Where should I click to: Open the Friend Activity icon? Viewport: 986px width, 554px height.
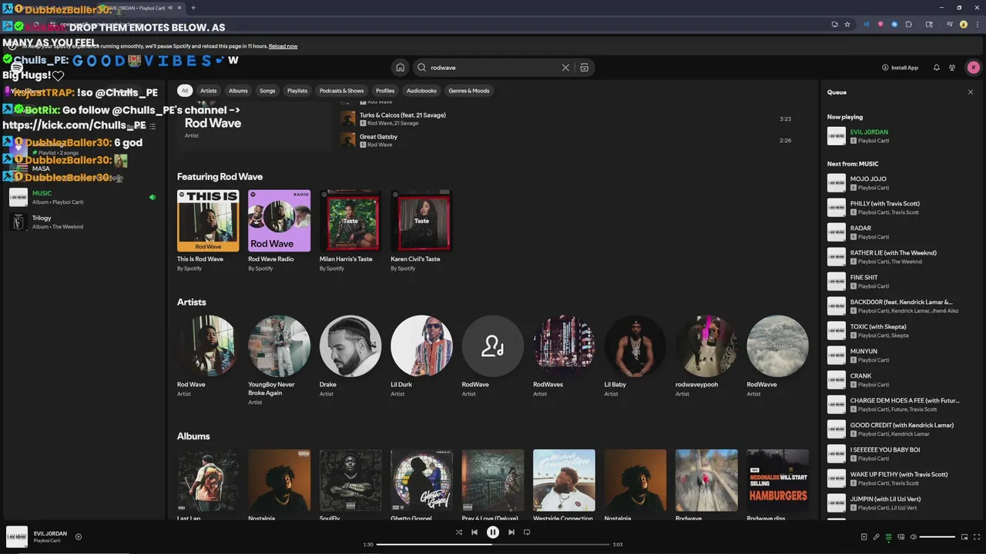point(952,68)
